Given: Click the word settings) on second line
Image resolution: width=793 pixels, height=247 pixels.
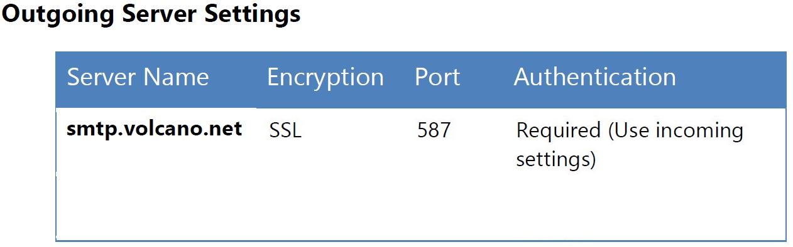Looking at the screenshot, I should 555,160.
